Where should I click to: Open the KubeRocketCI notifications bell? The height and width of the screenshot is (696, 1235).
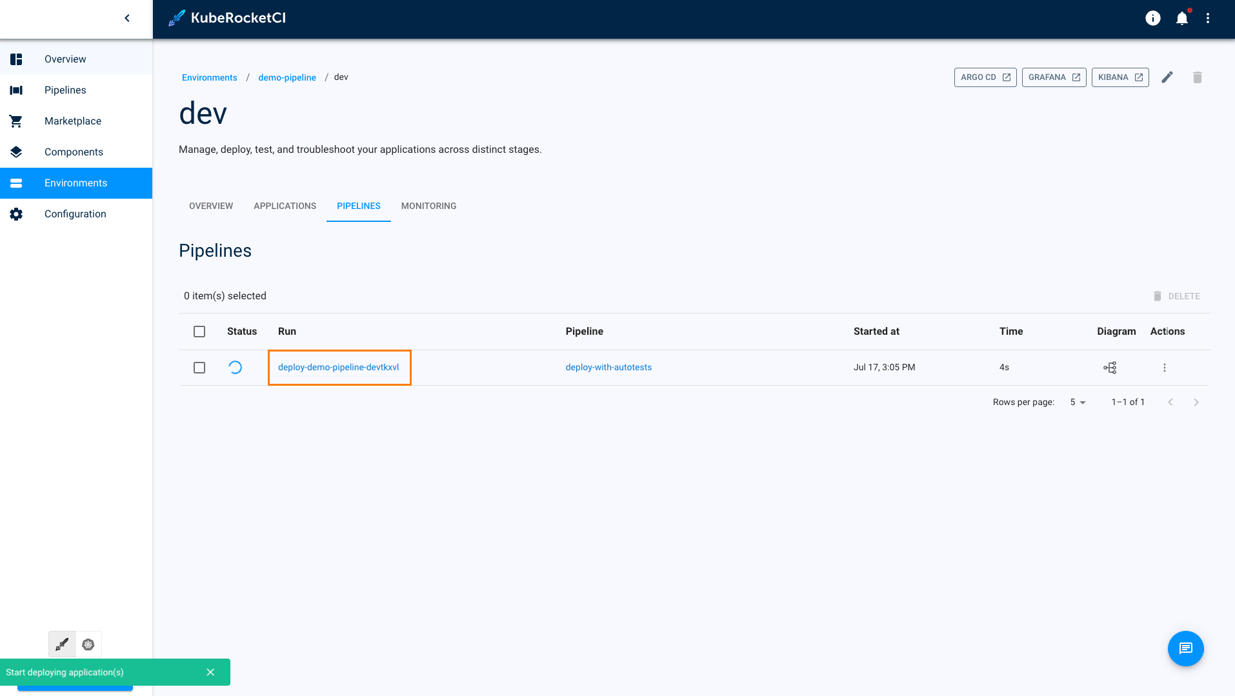coord(1181,18)
